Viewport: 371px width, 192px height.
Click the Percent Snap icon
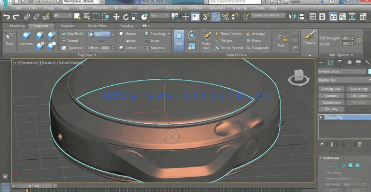(x=225, y=17)
